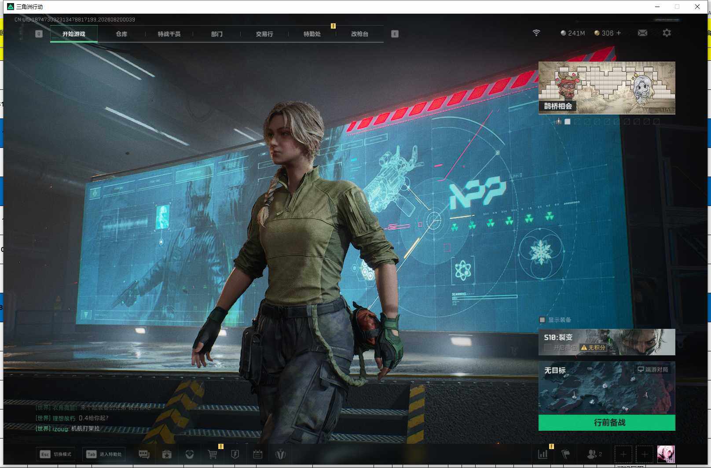
Task: Click the 306 gold coin balance
Action: point(604,33)
